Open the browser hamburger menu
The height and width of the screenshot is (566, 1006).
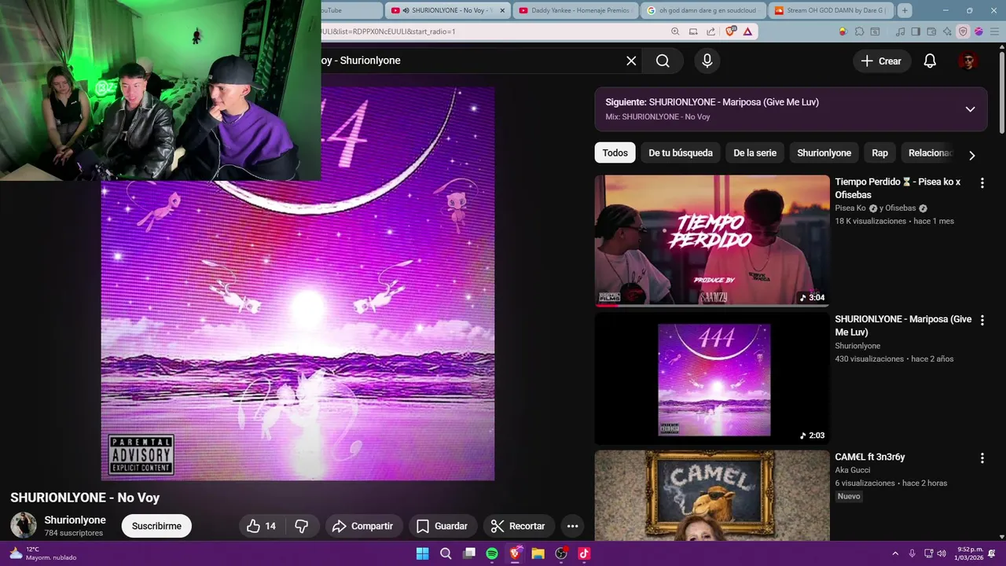click(993, 31)
